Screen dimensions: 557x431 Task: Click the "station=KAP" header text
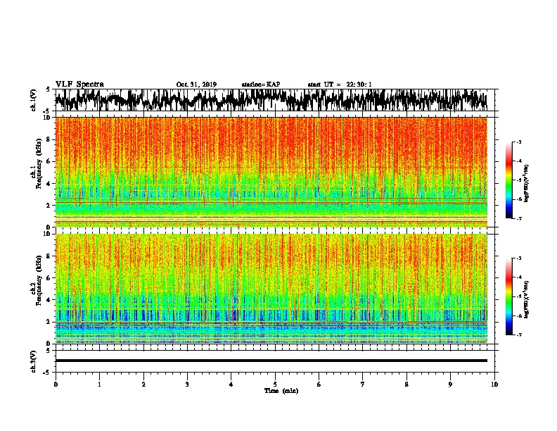[x=261, y=85]
